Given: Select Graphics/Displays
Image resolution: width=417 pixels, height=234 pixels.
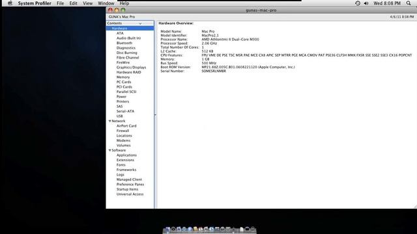Looking at the screenshot, I should click(131, 68).
